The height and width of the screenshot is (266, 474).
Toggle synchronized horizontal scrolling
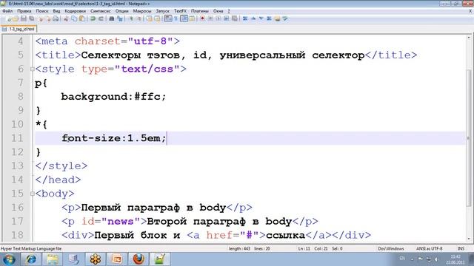(157, 18)
